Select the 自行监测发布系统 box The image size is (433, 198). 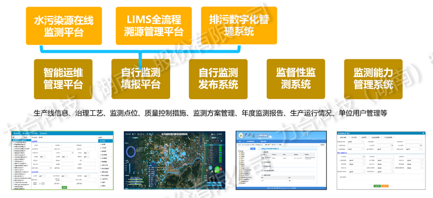218,79
